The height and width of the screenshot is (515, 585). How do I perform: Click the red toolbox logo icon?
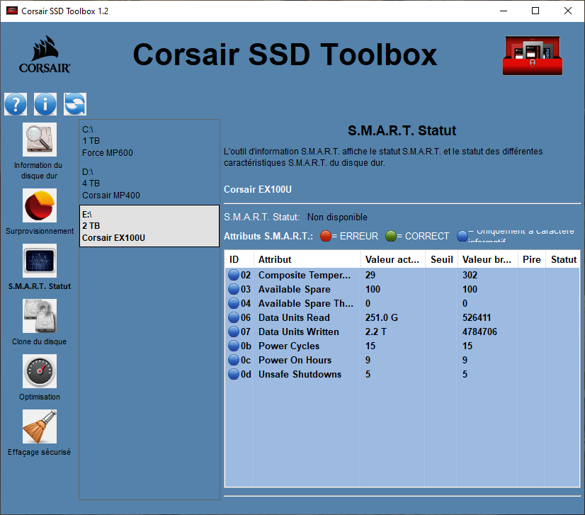(x=533, y=55)
